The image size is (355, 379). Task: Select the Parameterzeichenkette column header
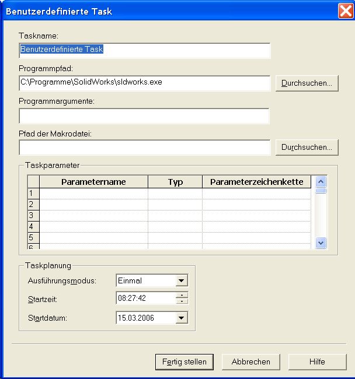tap(256, 182)
